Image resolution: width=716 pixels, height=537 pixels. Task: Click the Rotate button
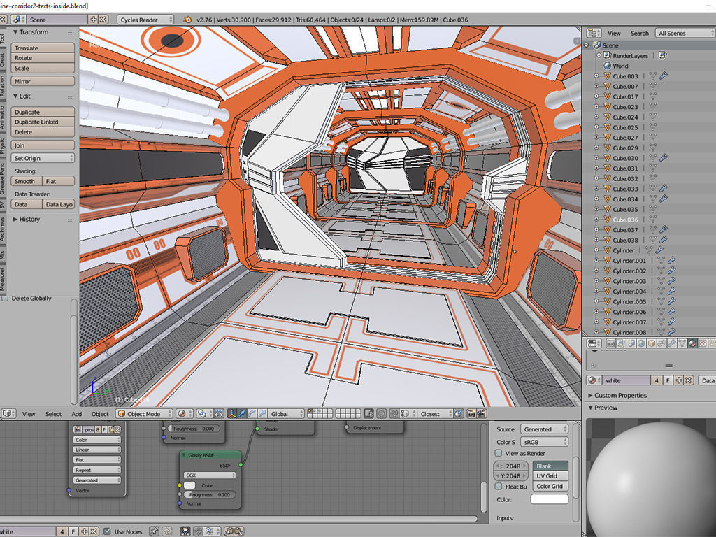pos(43,58)
